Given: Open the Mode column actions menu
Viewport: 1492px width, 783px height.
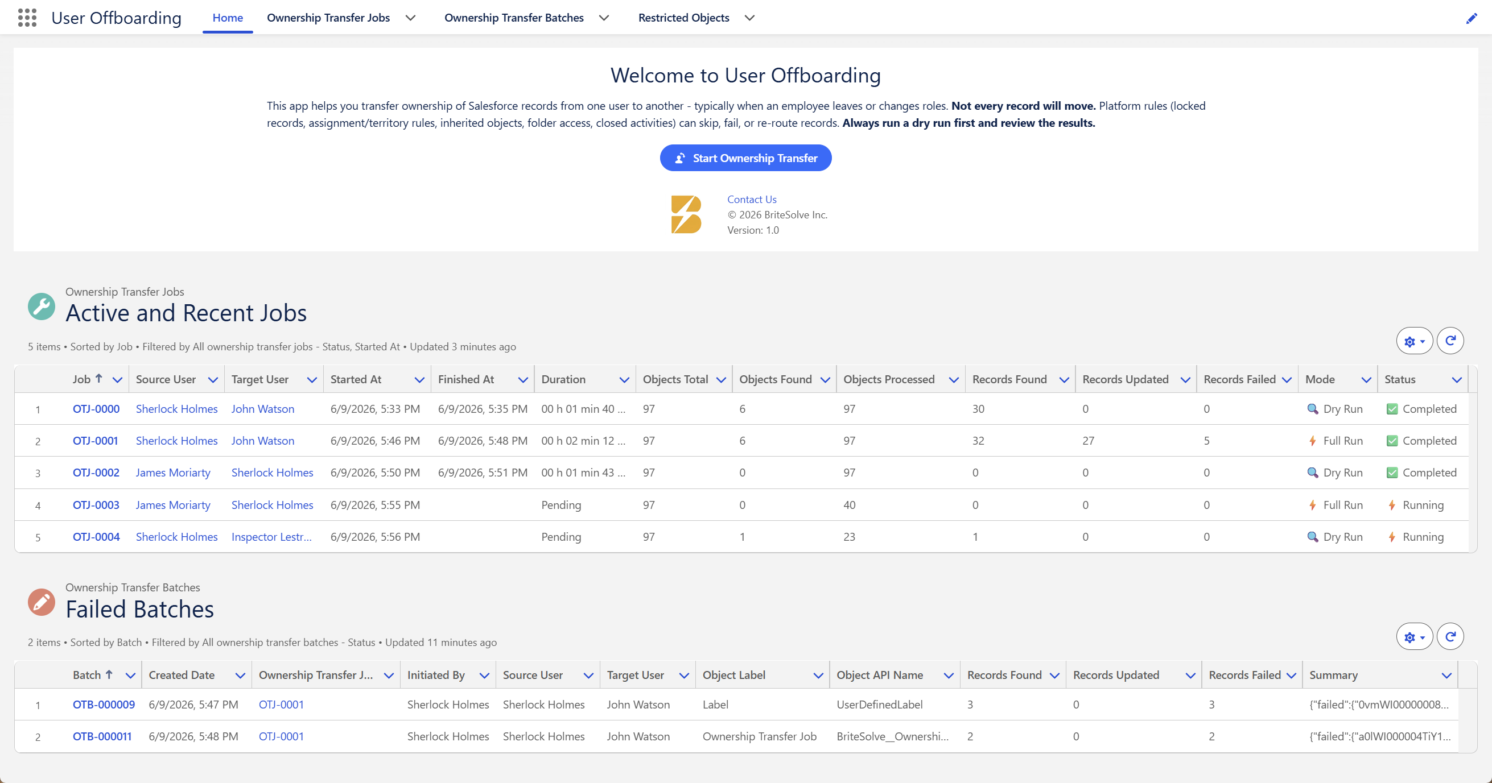Looking at the screenshot, I should point(1366,380).
